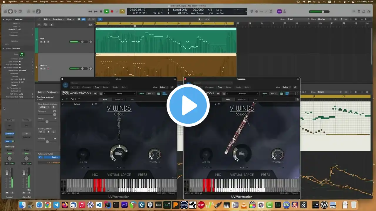Click the scissors Editors button
Image resolution: width=376 pixels, height=211 pixels.
pyautogui.click(x=38, y=11)
